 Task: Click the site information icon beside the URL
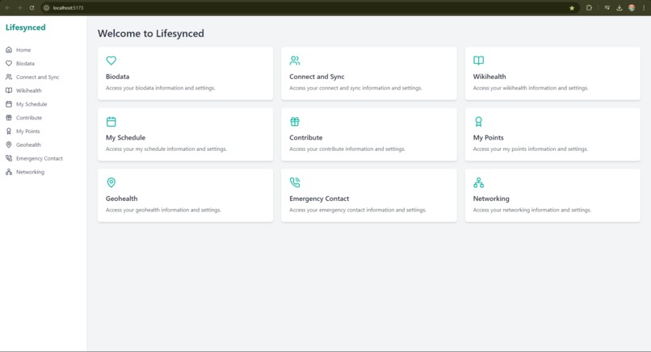click(47, 8)
